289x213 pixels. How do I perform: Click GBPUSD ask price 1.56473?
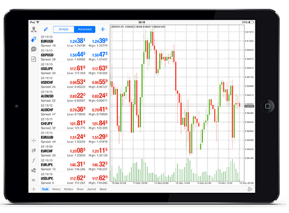[100, 54]
